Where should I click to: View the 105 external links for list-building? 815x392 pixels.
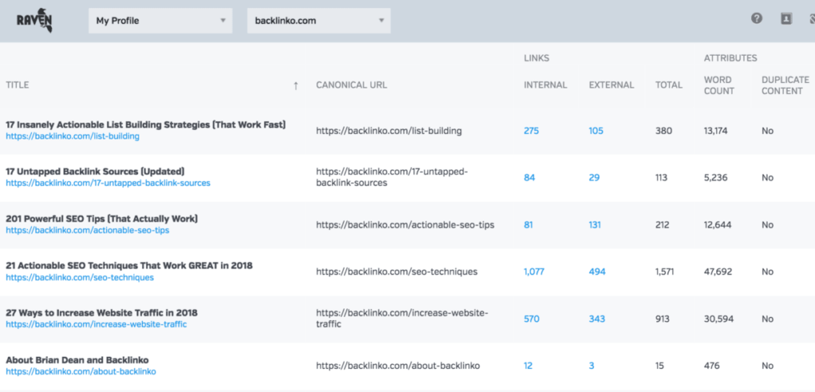click(596, 131)
